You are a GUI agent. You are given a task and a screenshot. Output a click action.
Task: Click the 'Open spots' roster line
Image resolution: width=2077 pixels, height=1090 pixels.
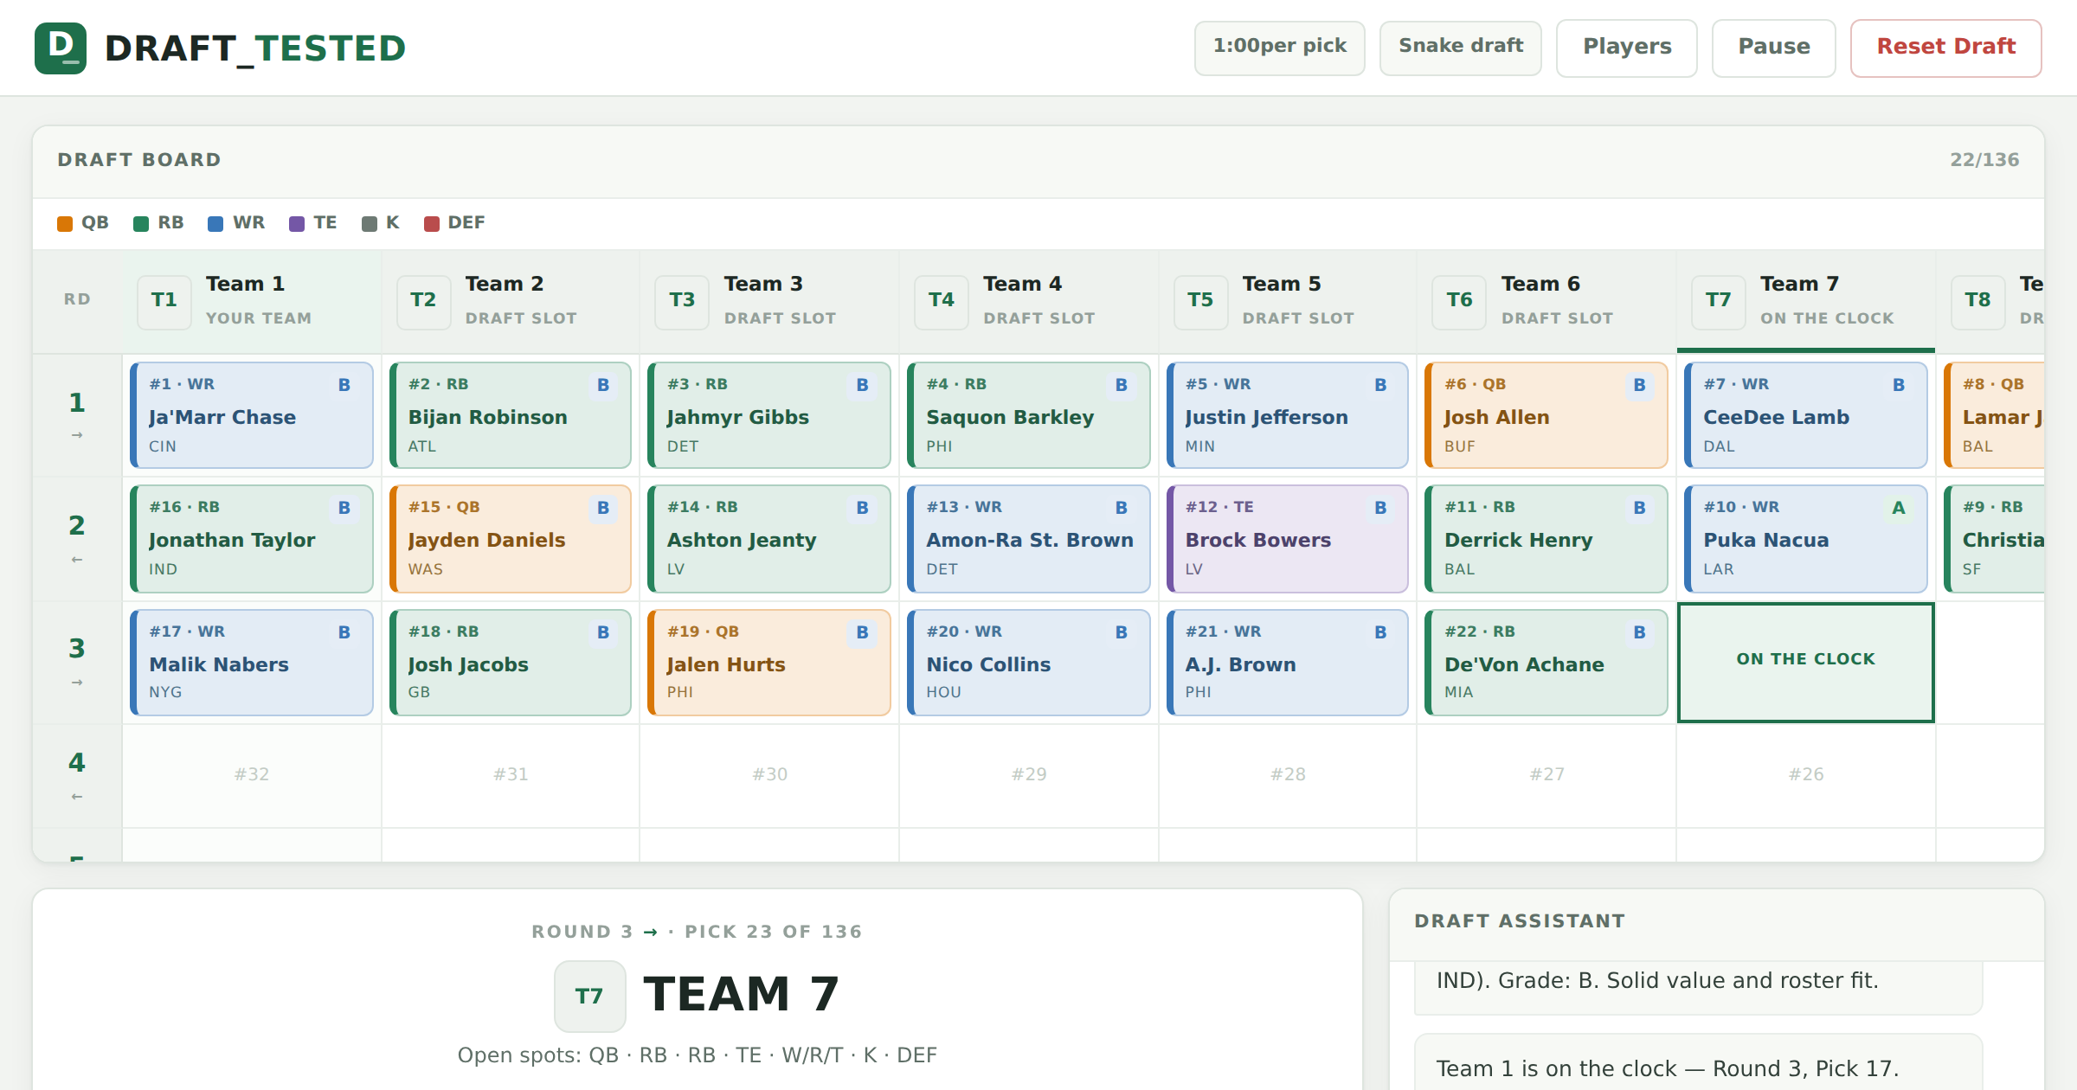coord(697,1055)
